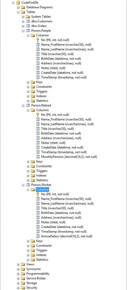Collapse Columns under Person.Worker
The image size is (127, 290).
point(28,190)
